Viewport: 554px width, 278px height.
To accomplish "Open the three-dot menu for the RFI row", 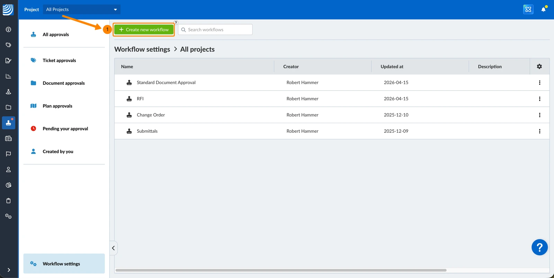I will [539, 99].
